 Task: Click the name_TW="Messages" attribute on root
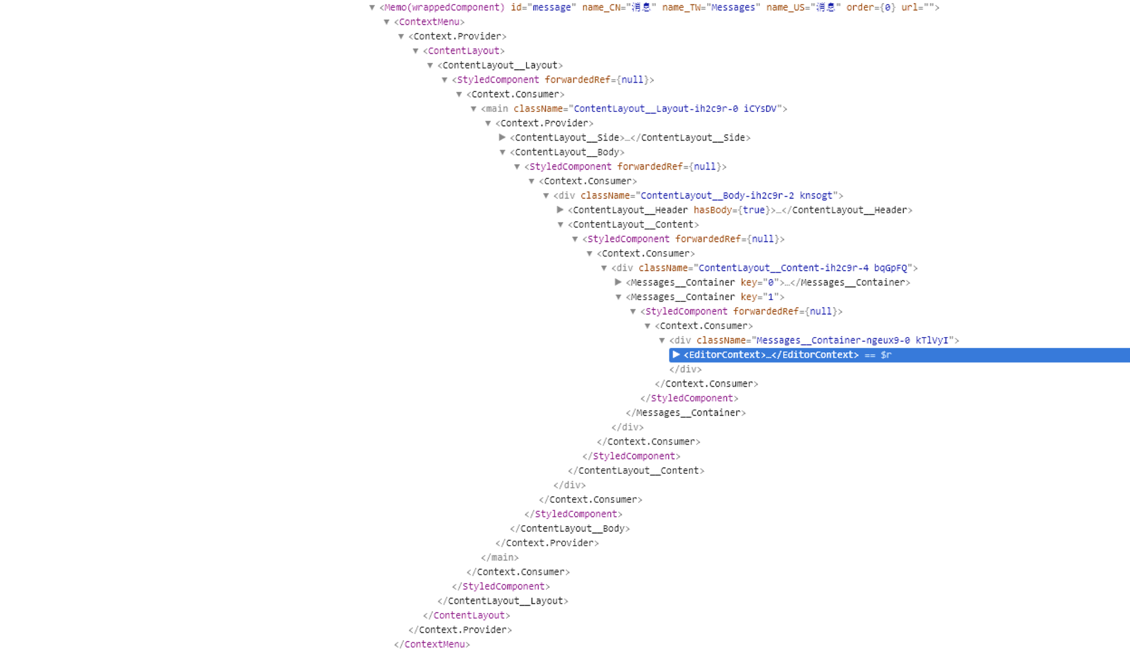coord(711,7)
